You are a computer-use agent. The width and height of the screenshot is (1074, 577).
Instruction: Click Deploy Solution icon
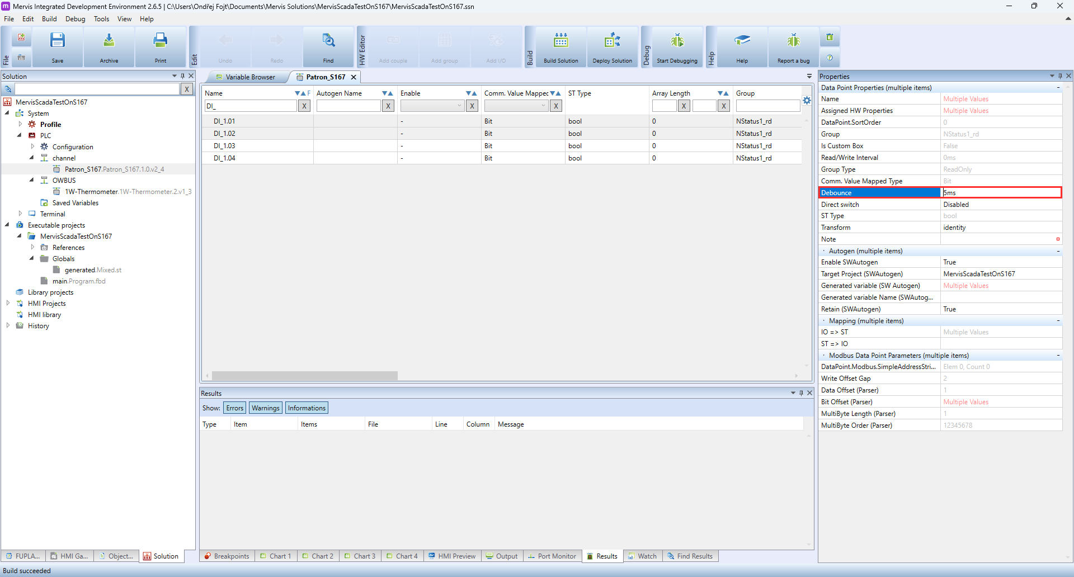[x=612, y=46]
